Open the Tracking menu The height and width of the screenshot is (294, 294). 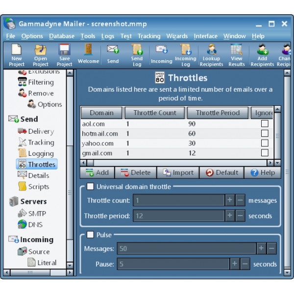148,36
